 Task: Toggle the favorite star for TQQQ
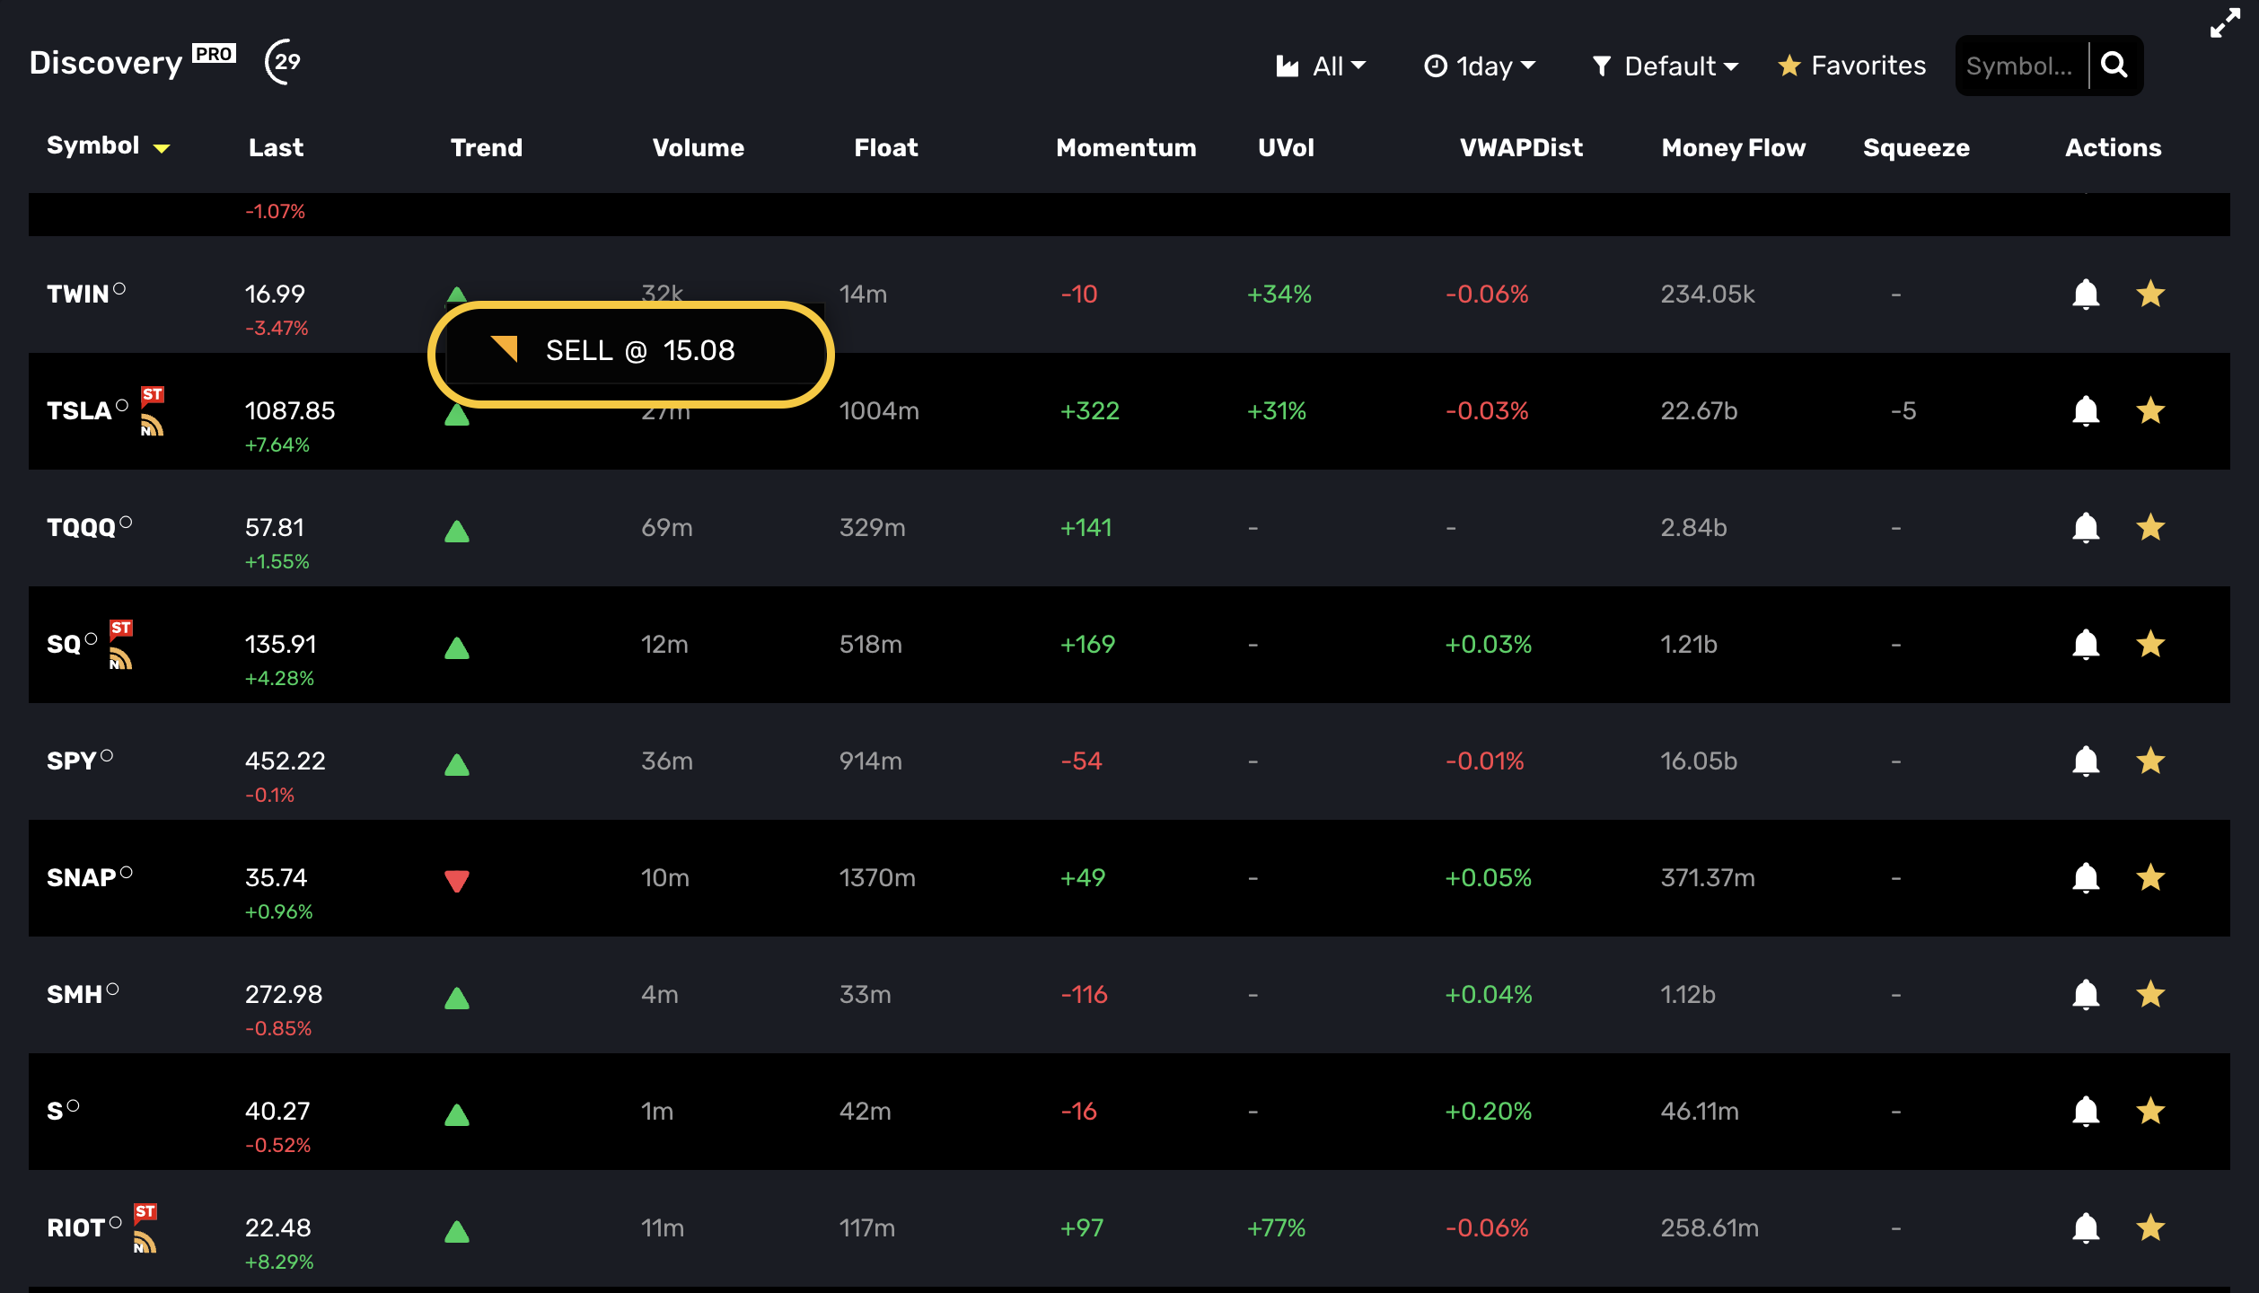pyautogui.click(x=2150, y=528)
